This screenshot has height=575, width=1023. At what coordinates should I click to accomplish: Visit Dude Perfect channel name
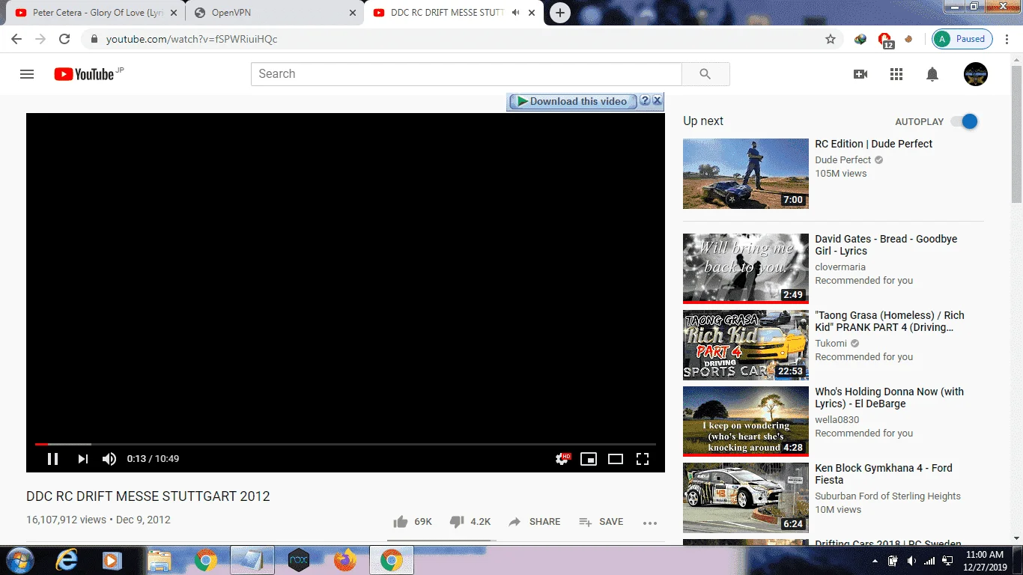coord(843,159)
